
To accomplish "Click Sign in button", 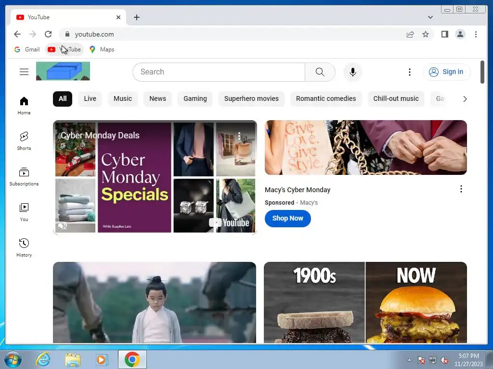I will click(446, 72).
